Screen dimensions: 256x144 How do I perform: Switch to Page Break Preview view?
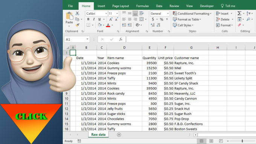(221, 141)
